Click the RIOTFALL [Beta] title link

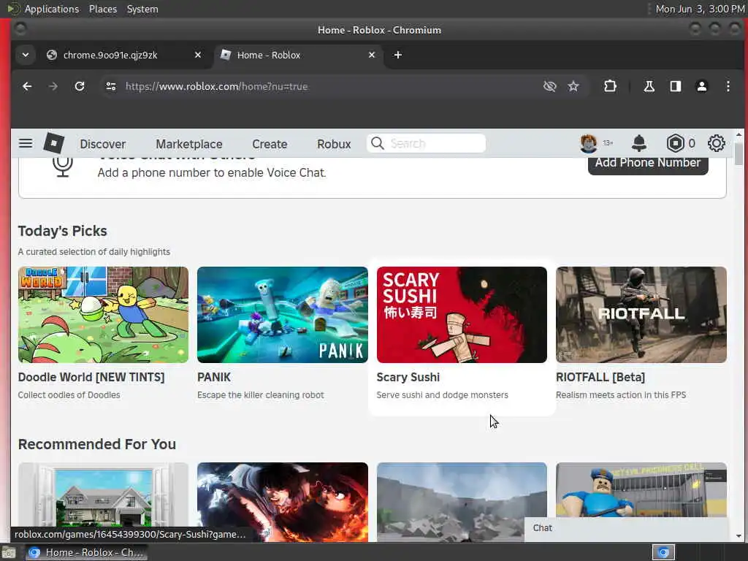coord(600,377)
